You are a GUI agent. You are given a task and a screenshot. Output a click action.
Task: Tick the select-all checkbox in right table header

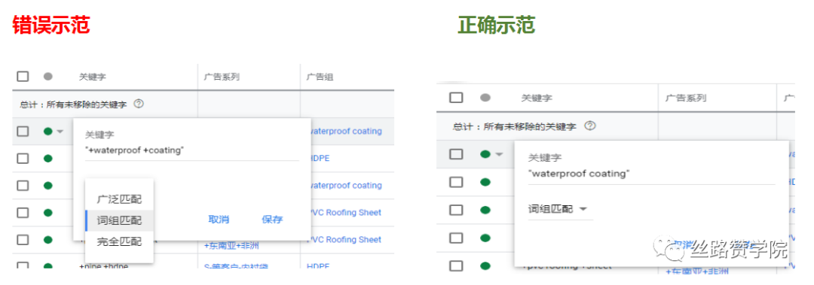click(x=456, y=98)
